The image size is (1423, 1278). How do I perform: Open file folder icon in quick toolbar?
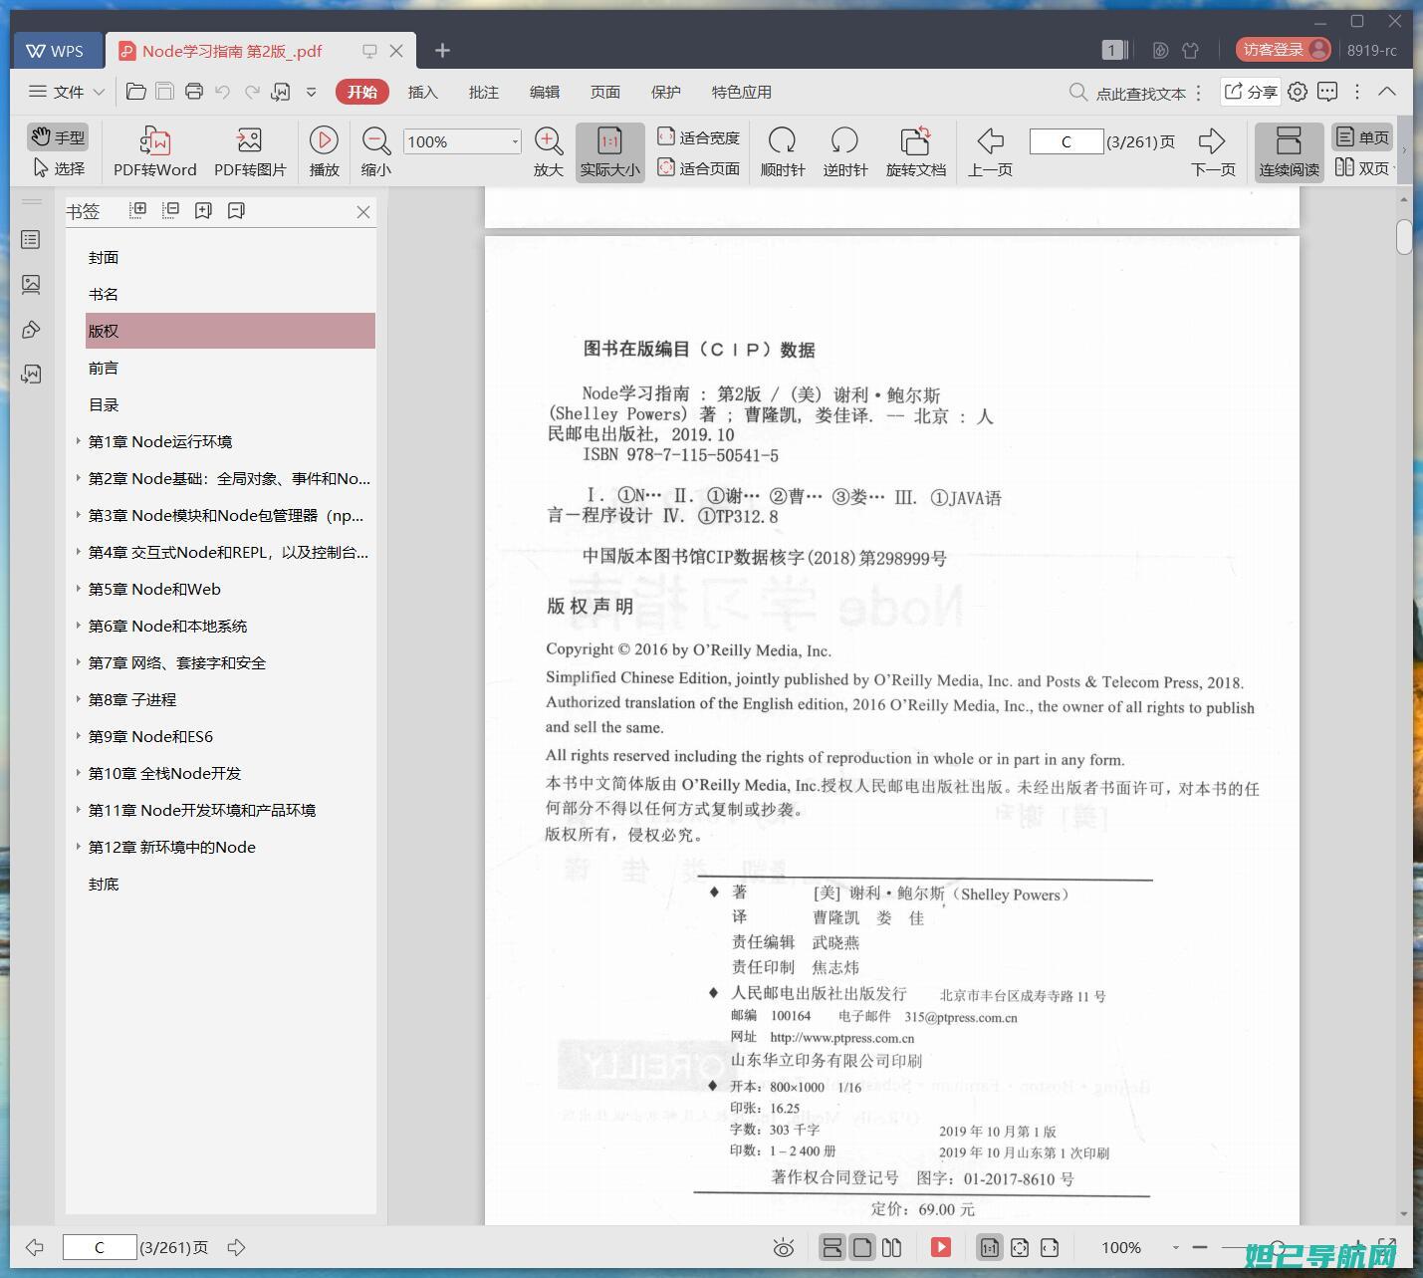136,92
